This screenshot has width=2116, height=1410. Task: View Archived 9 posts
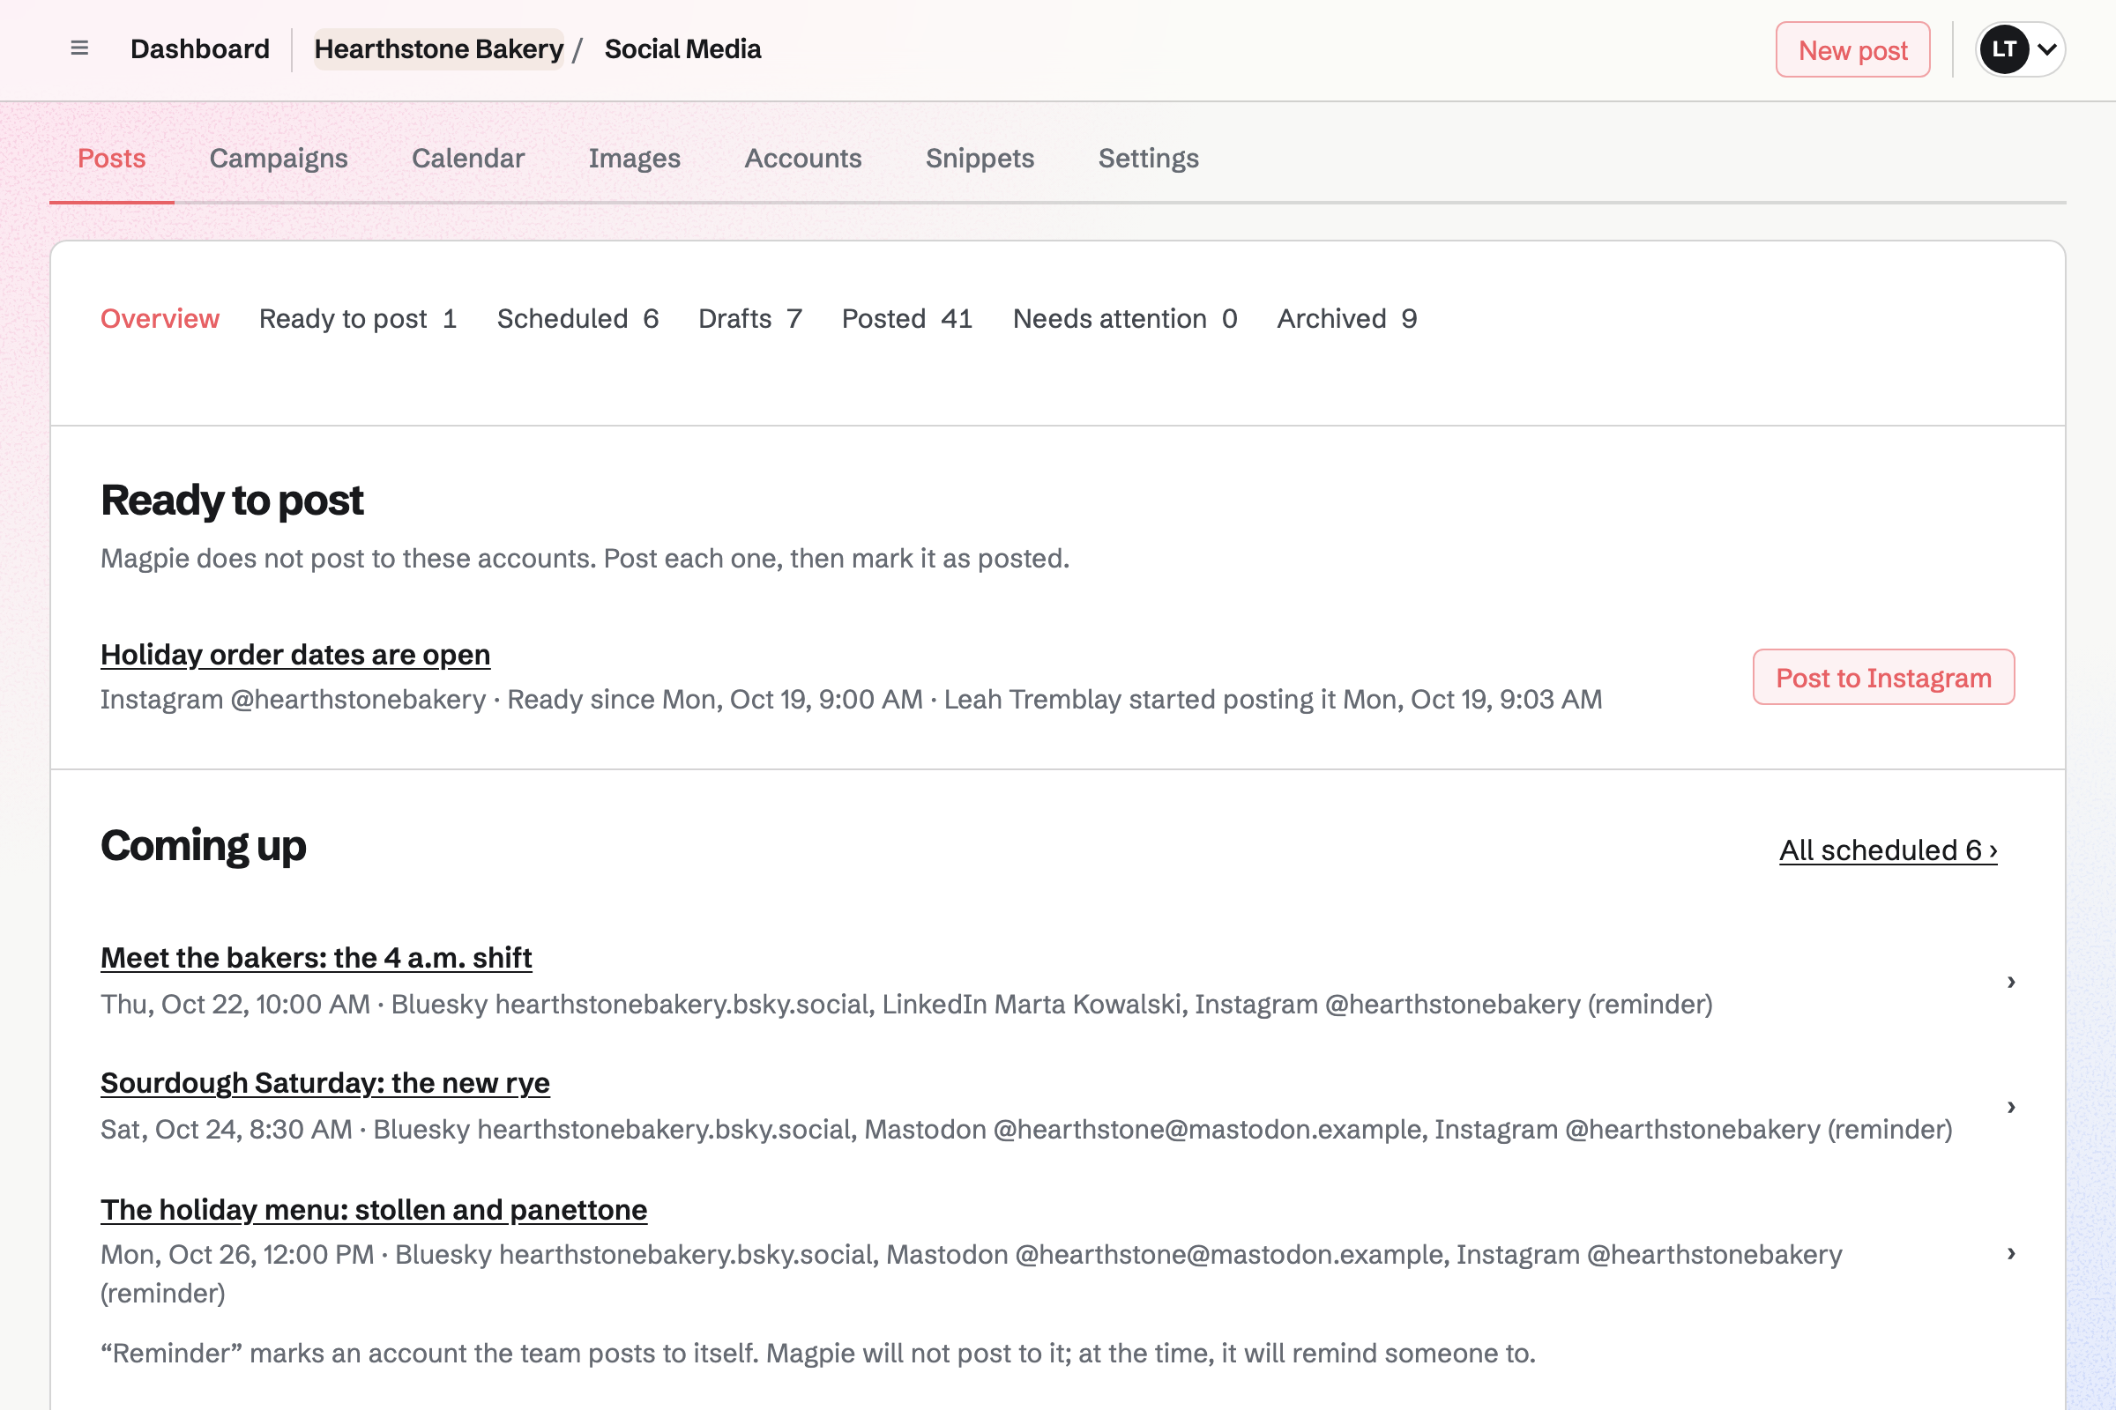[1347, 318]
